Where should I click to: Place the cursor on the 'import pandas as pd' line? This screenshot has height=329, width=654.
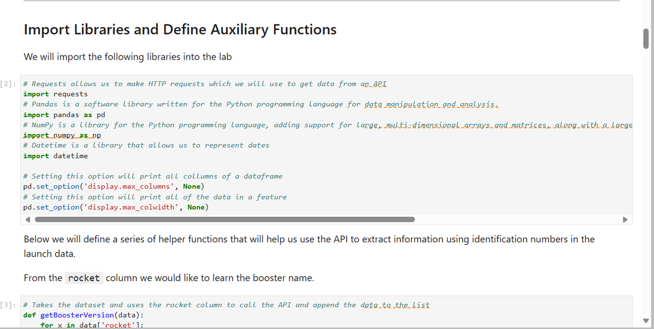coord(64,115)
